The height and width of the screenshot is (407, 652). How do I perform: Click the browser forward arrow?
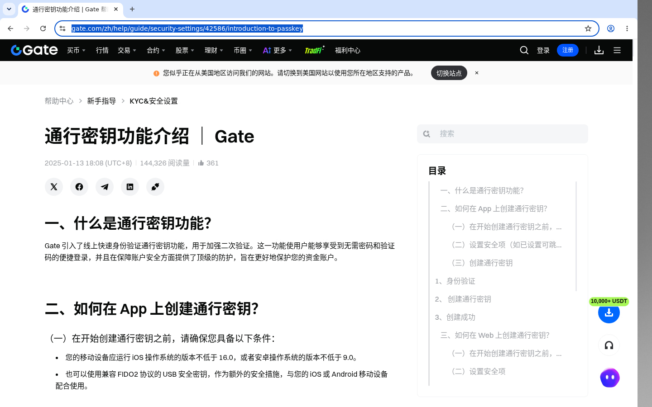coord(27,28)
